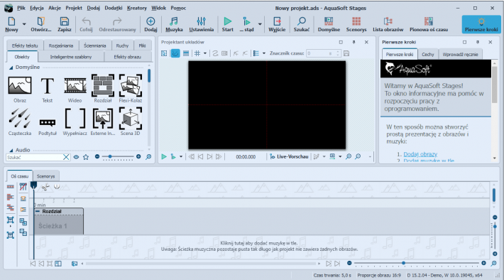Switch to the Scenorys timeline tab
Screen dimensions: 504x280
45,176
